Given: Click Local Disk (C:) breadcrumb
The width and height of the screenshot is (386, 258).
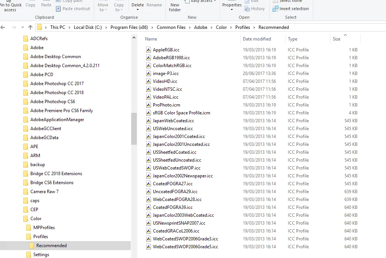Looking at the screenshot, I should click(88, 27).
